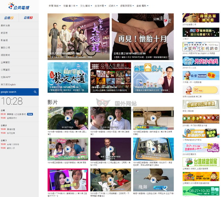Screen dimensions: 221x197
Task: Click the magnifier icon in google search
Action: tap(35, 92)
